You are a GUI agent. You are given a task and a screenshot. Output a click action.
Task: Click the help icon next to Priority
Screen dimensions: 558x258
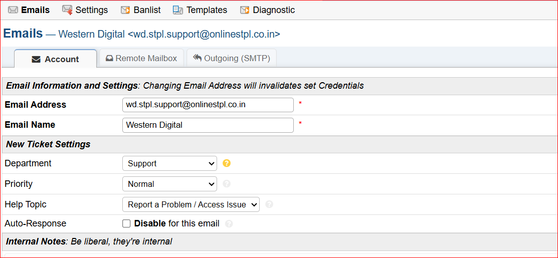click(x=227, y=184)
